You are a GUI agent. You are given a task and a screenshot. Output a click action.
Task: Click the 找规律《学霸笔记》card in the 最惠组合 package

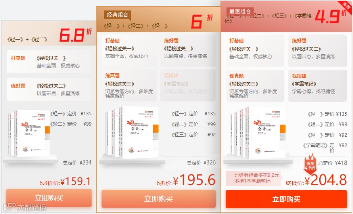coord(317,86)
